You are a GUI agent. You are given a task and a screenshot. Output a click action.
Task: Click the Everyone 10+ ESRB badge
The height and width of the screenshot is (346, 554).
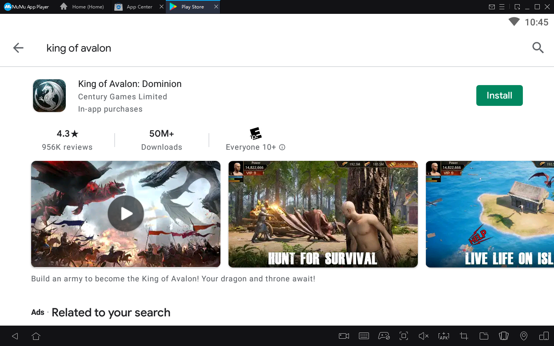pos(255,134)
